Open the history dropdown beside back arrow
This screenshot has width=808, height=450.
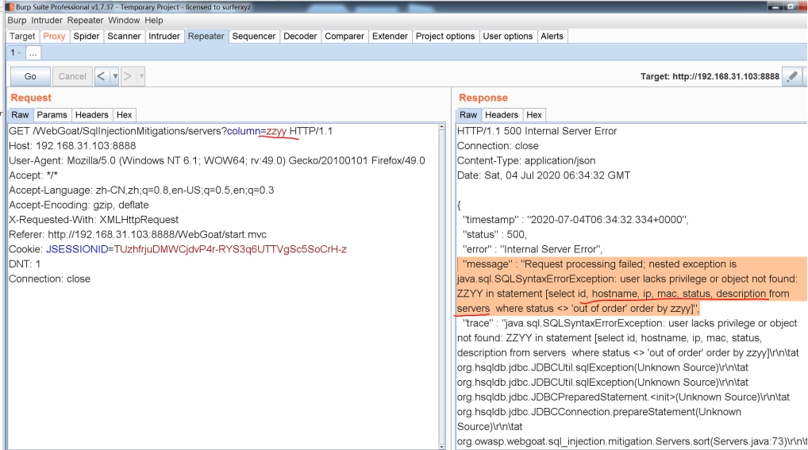click(x=115, y=76)
